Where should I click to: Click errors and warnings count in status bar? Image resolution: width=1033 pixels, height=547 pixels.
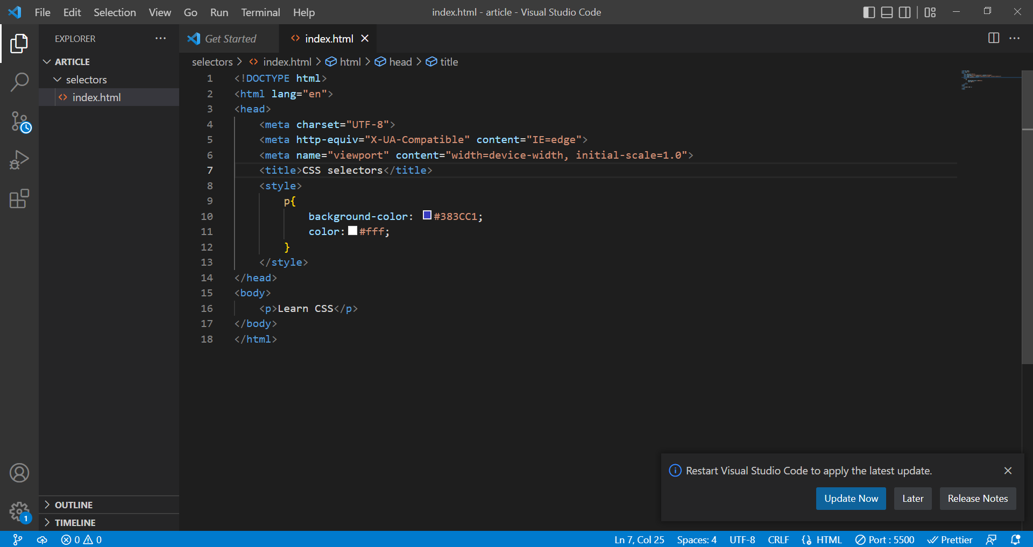(x=81, y=539)
